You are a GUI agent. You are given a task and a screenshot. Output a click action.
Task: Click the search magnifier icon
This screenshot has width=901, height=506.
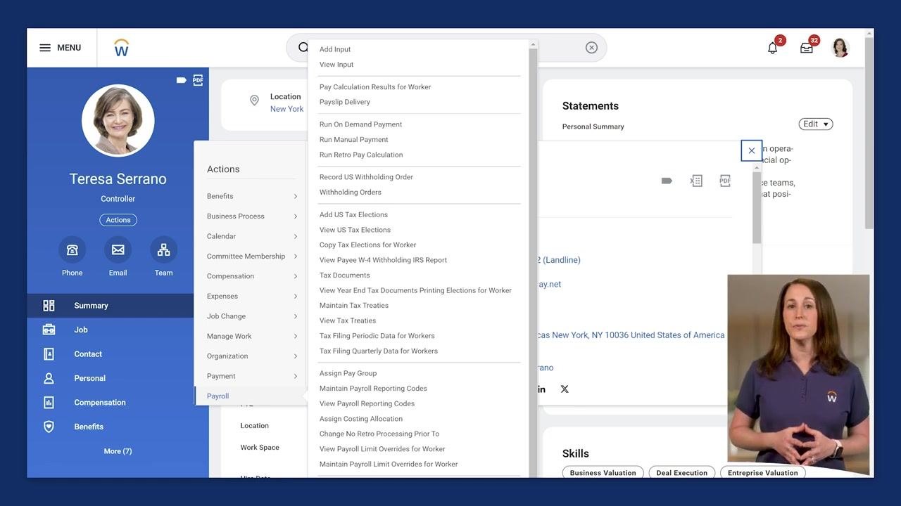tap(303, 48)
